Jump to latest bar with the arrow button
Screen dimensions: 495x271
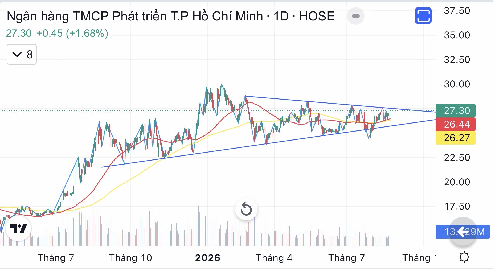tap(463, 231)
